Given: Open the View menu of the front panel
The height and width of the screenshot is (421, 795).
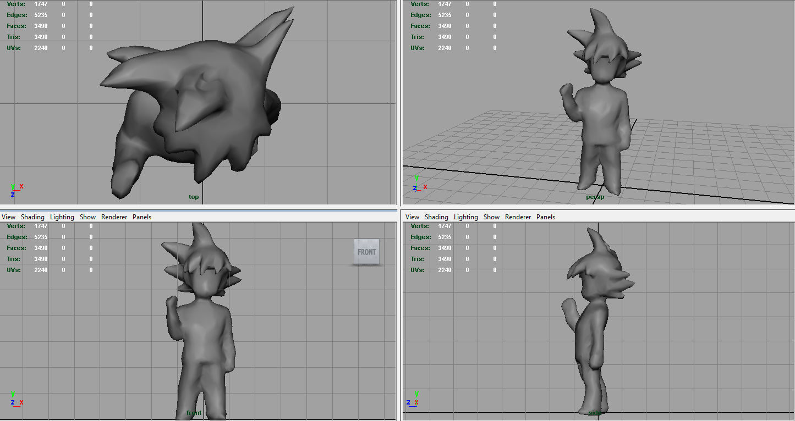Looking at the screenshot, I should pos(9,217).
